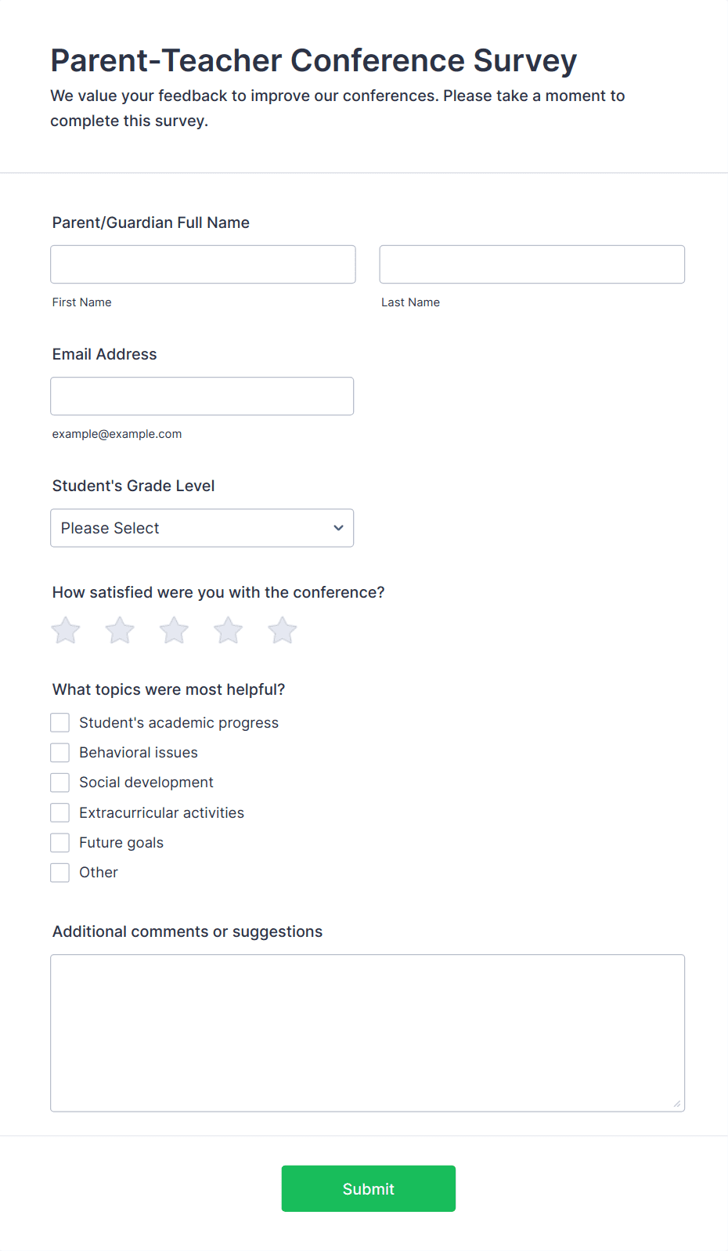
Task: Select Extracurricular activities checkbox
Action: coord(60,812)
